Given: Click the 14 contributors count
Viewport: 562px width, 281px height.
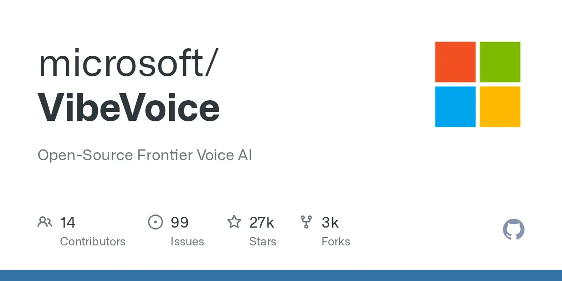Looking at the screenshot, I should 67,222.
